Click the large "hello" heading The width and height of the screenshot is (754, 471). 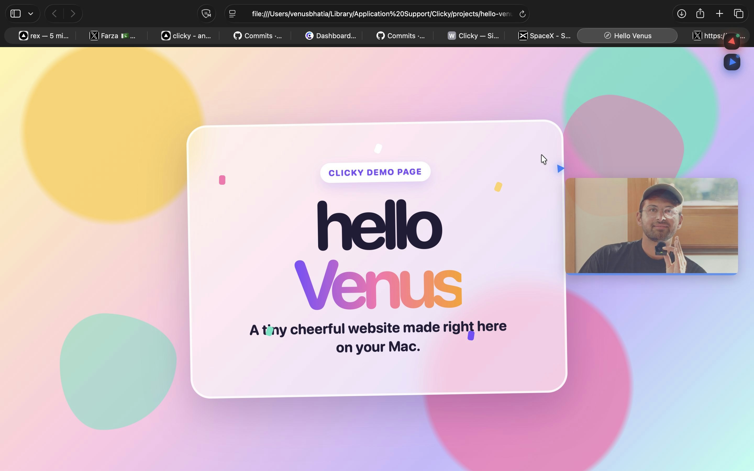click(380, 225)
